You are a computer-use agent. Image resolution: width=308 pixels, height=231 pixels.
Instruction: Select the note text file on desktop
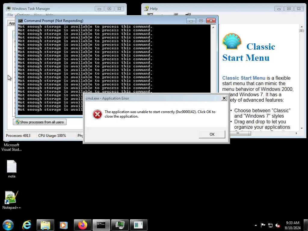point(12,169)
